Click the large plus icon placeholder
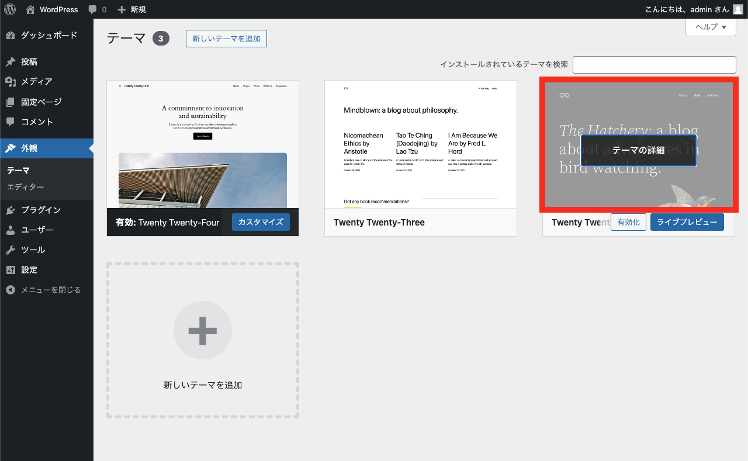 tap(203, 331)
